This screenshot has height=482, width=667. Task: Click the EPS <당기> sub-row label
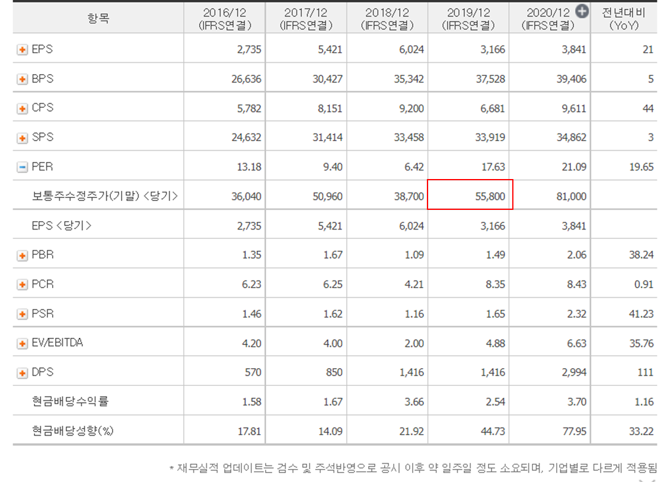coord(62,225)
